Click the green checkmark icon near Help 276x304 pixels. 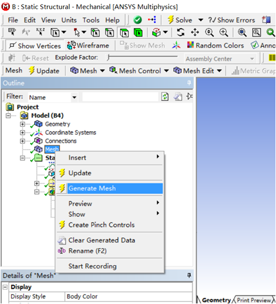pyautogui.click(x=137, y=20)
